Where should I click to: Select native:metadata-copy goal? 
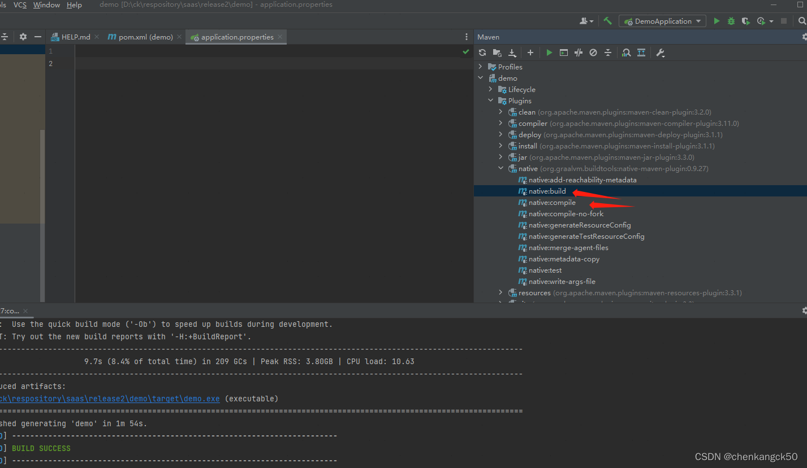coord(564,259)
